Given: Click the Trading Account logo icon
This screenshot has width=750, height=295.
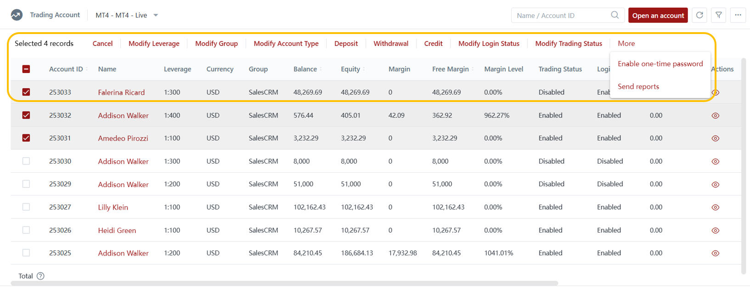Looking at the screenshot, I should pyautogui.click(x=17, y=15).
